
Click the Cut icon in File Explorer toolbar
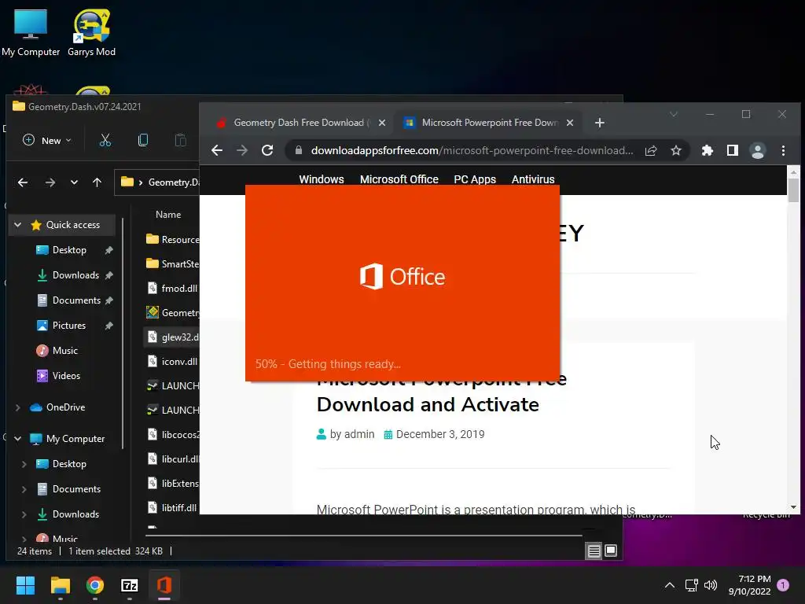coord(105,140)
